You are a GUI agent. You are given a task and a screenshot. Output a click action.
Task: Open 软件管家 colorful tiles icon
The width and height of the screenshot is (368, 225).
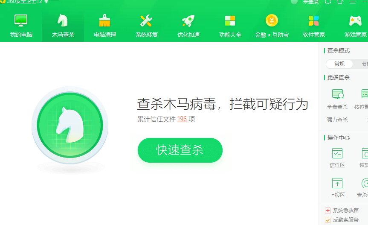click(313, 20)
